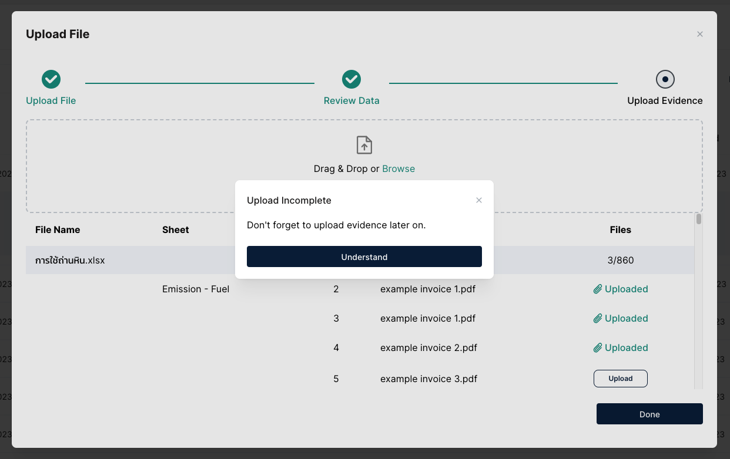Viewport: 730px width, 459px height.
Task: Go to the Review Data step label
Action: 351,100
